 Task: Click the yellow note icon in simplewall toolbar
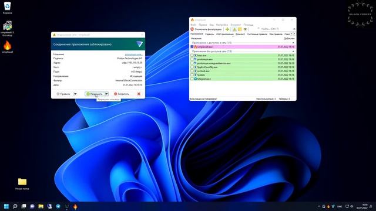pos(240,29)
